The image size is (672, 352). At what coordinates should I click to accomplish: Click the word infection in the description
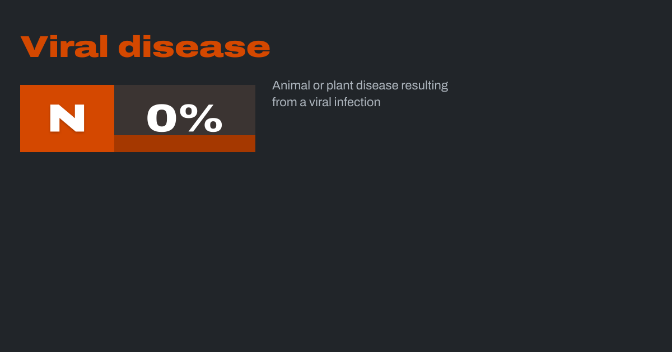(x=357, y=102)
